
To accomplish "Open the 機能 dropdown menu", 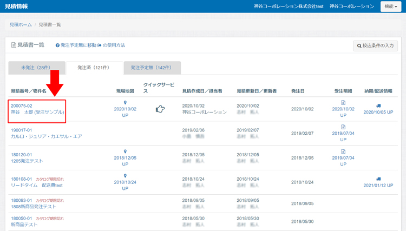I will 391,6.
